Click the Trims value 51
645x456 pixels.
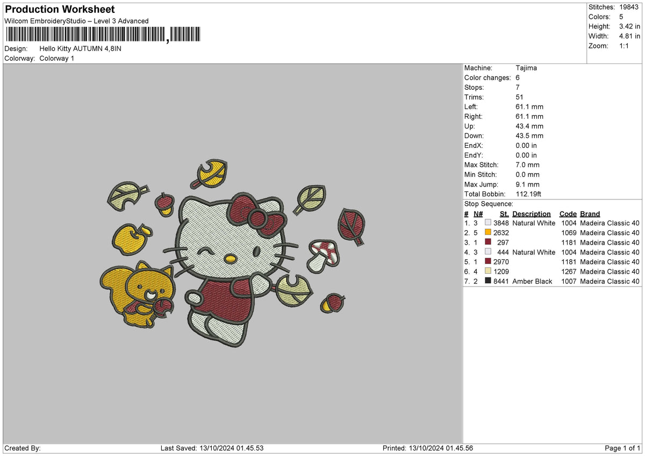[x=519, y=97]
